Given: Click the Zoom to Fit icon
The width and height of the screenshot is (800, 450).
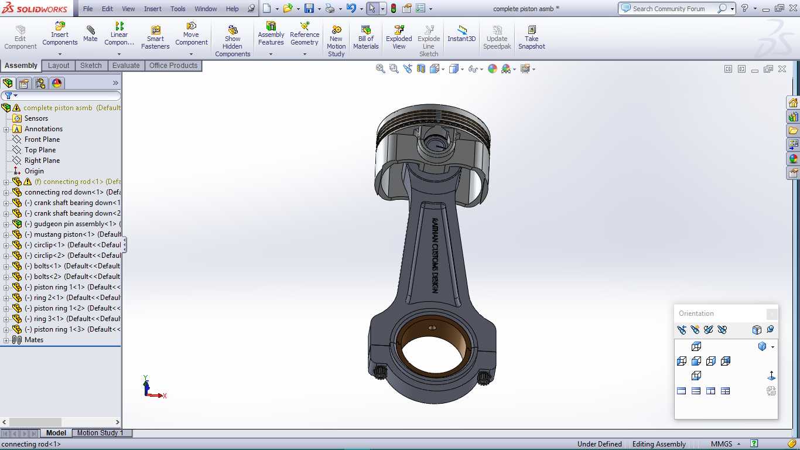Looking at the screenshot, I should pyautogui.click(x=381, y=69).
